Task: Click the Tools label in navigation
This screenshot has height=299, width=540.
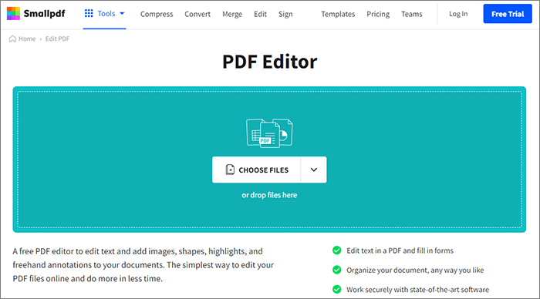Action: 106,13
